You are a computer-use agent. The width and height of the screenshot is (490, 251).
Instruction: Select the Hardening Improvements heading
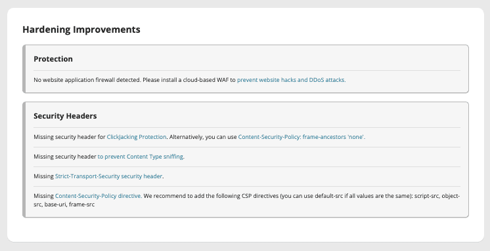pos(81,29)
